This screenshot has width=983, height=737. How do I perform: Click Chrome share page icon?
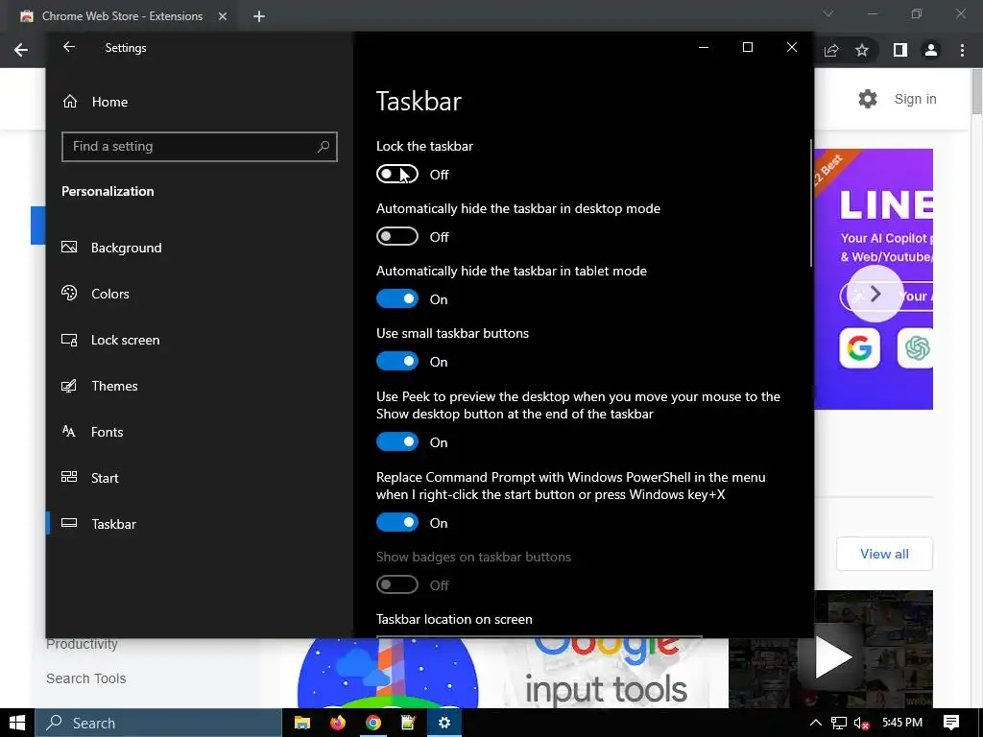831,50
